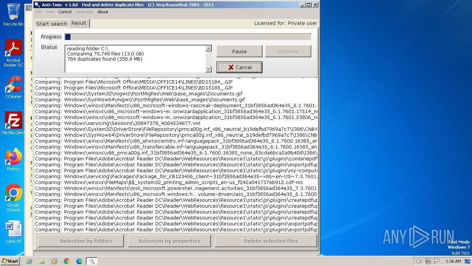Open the Language menu
The image size is (472, 266).
[84, 12]
